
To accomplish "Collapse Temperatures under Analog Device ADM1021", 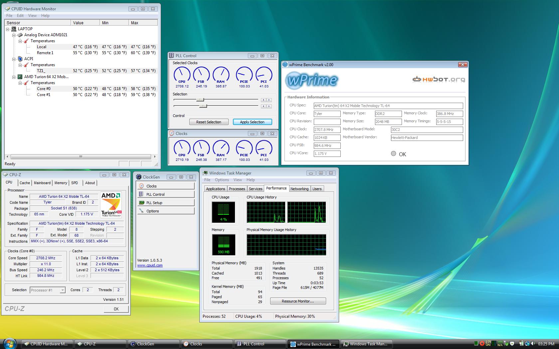I will [20, 41].
